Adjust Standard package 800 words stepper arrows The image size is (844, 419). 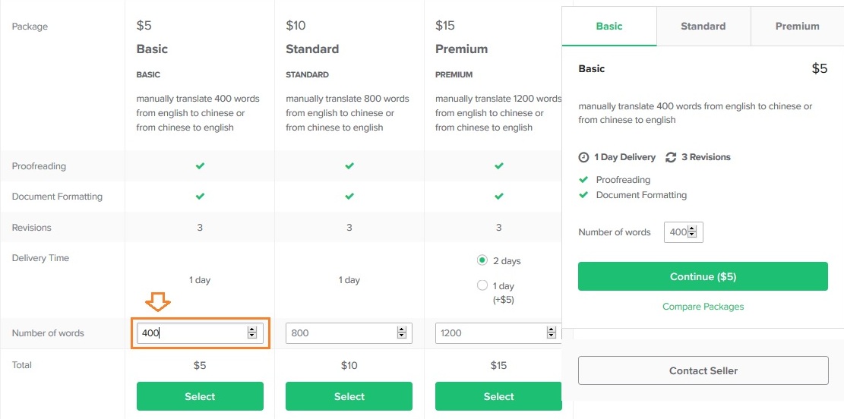[x=401, y=333]
